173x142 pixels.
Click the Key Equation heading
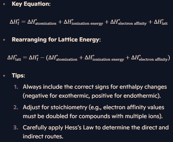[x=31, y=4]
